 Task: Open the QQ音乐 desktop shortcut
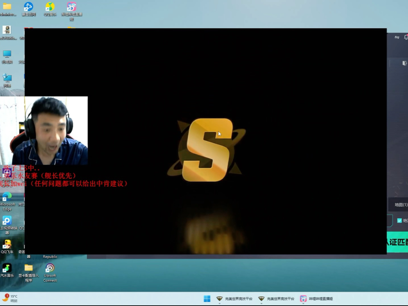coord(50,9)
